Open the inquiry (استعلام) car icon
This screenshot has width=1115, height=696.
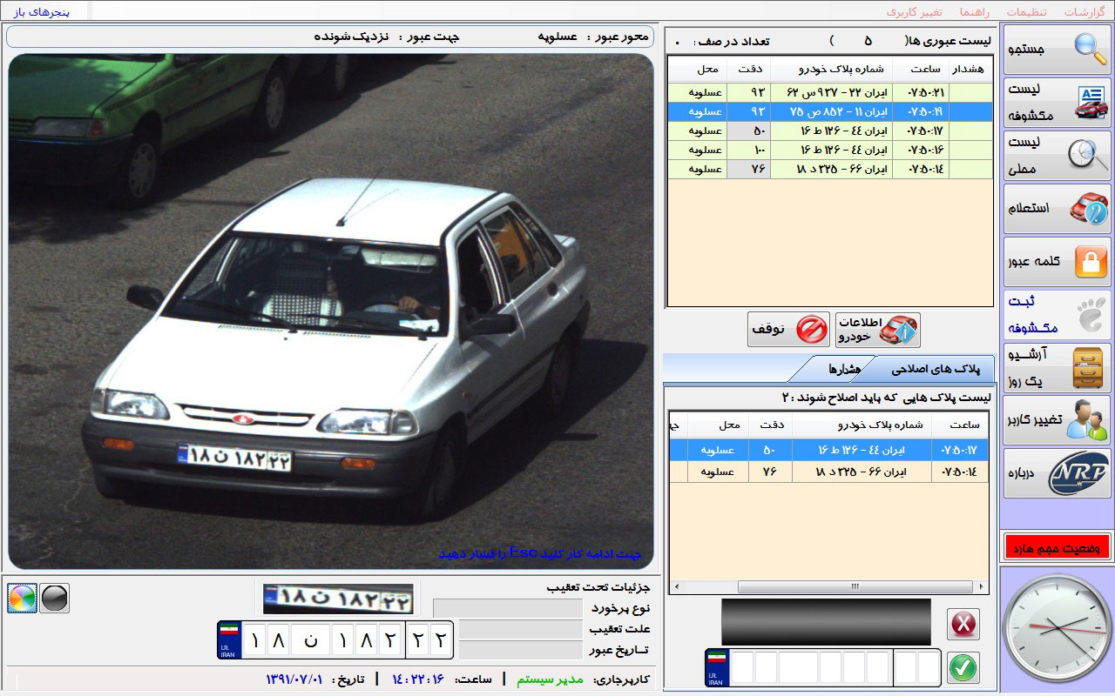click(1058, 209)
